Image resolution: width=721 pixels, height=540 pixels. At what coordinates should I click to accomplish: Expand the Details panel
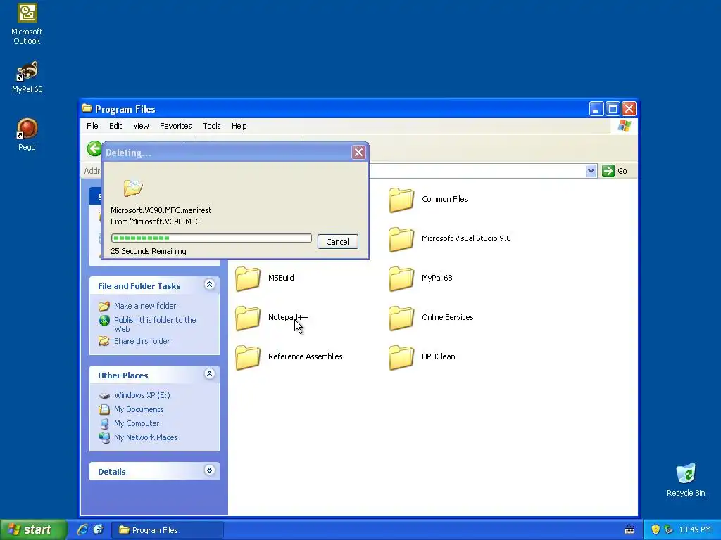pos(209,470)
